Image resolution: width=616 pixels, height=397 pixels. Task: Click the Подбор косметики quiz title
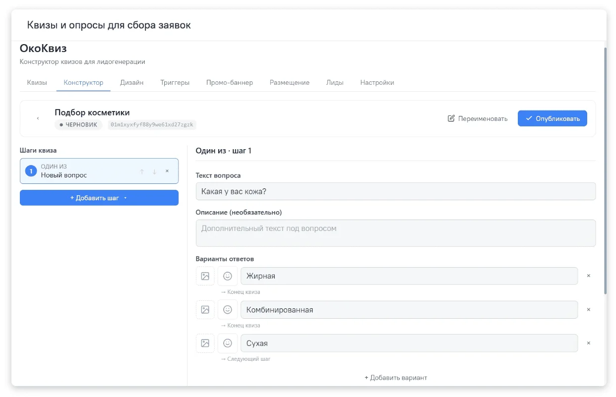(x=92, y=113)
